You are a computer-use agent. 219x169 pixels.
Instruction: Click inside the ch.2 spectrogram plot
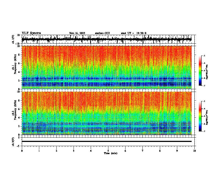107,113
